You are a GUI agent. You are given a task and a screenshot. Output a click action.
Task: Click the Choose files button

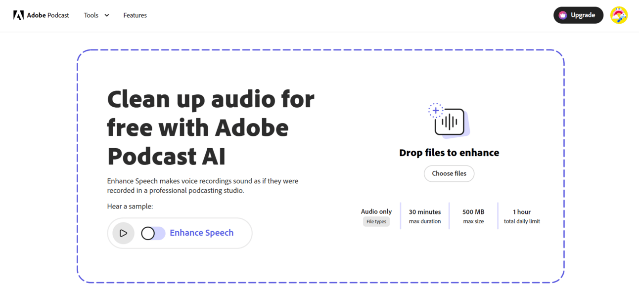click(449, 173)
